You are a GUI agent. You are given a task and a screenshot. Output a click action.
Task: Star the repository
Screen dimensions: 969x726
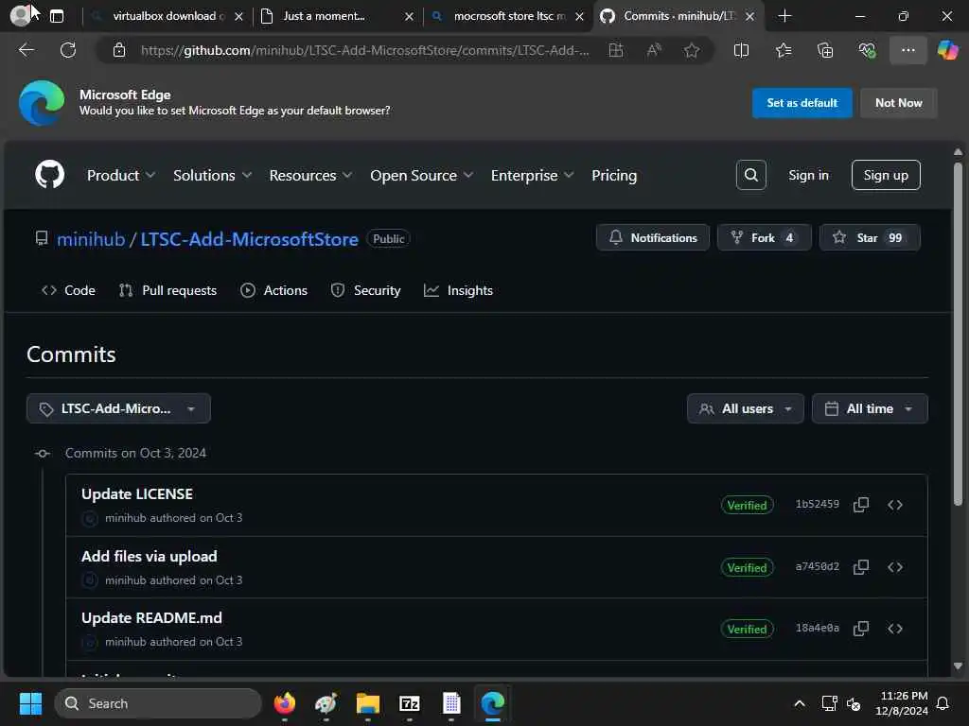click(x=870, y=237)
